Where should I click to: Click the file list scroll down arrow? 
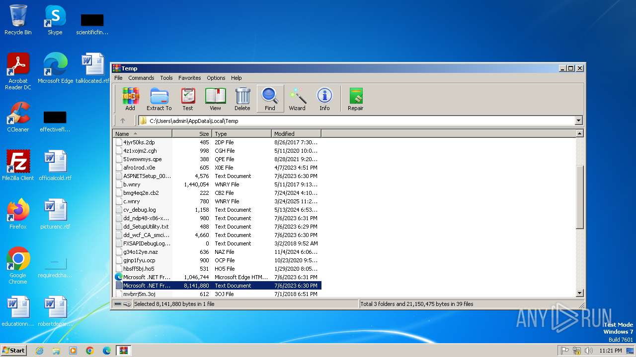point(579,294)
